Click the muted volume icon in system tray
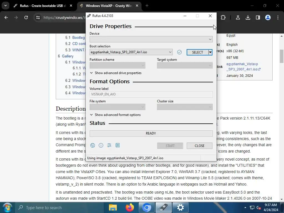The width and height of the screenshot is (284, 213). pyautogui.click(x=259, y=208)
